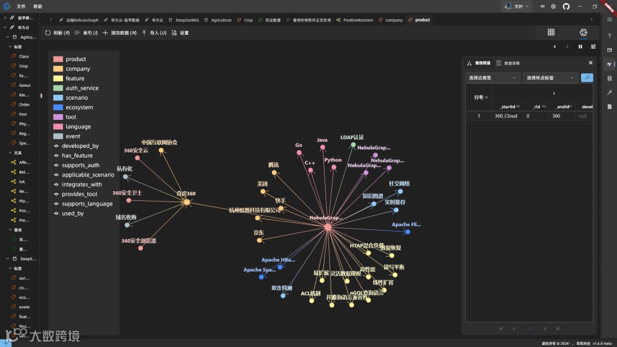This screenshot has height=347, width=617.
Task: Toggle company legend color swatch
Action: point(58,68)
